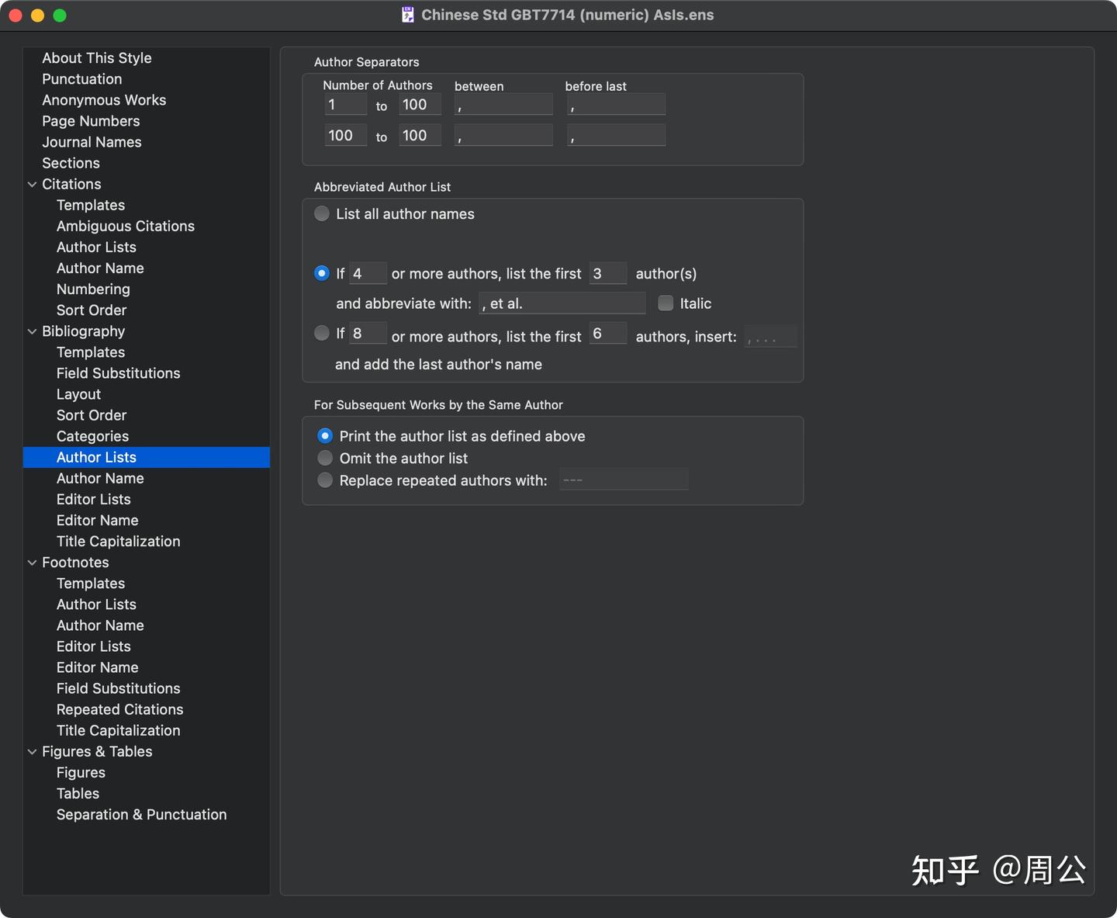
Task: Click the 'abbreviate with' et al. text field
Action: pyautogui.click(x=562, y=303)
